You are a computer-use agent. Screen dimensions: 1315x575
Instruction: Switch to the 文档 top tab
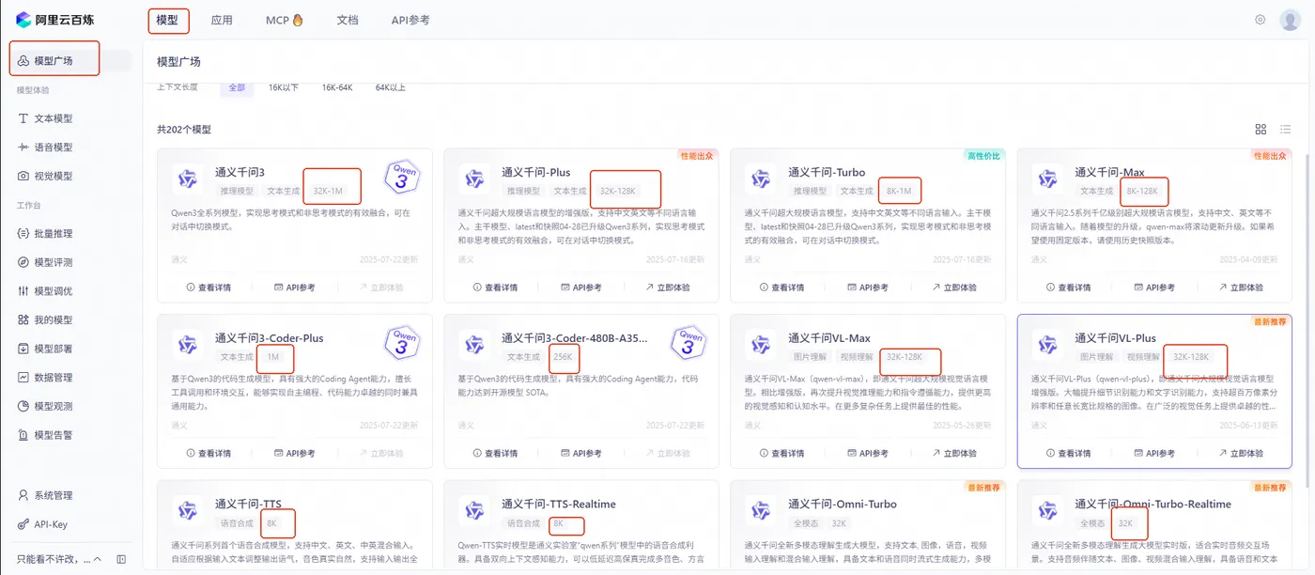click(348, 20)
